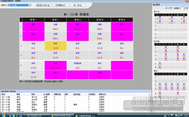Select Tuesday period 5 体育 magenta cell
This screenshot has width=189, height=117.
pyautogui.click(x=55, y=65)
